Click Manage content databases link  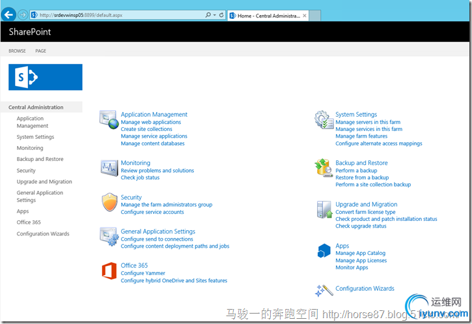[152, 143]
